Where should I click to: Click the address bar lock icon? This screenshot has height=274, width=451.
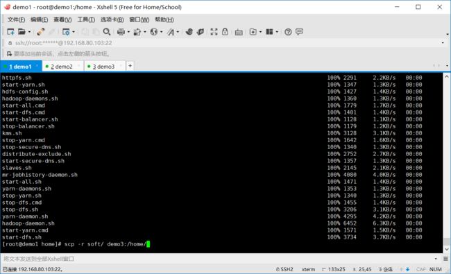(10, 43)
